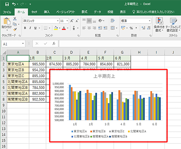
Task: Switch to the 挿入 ribbon tab
Action: click(x=47, y=12)
